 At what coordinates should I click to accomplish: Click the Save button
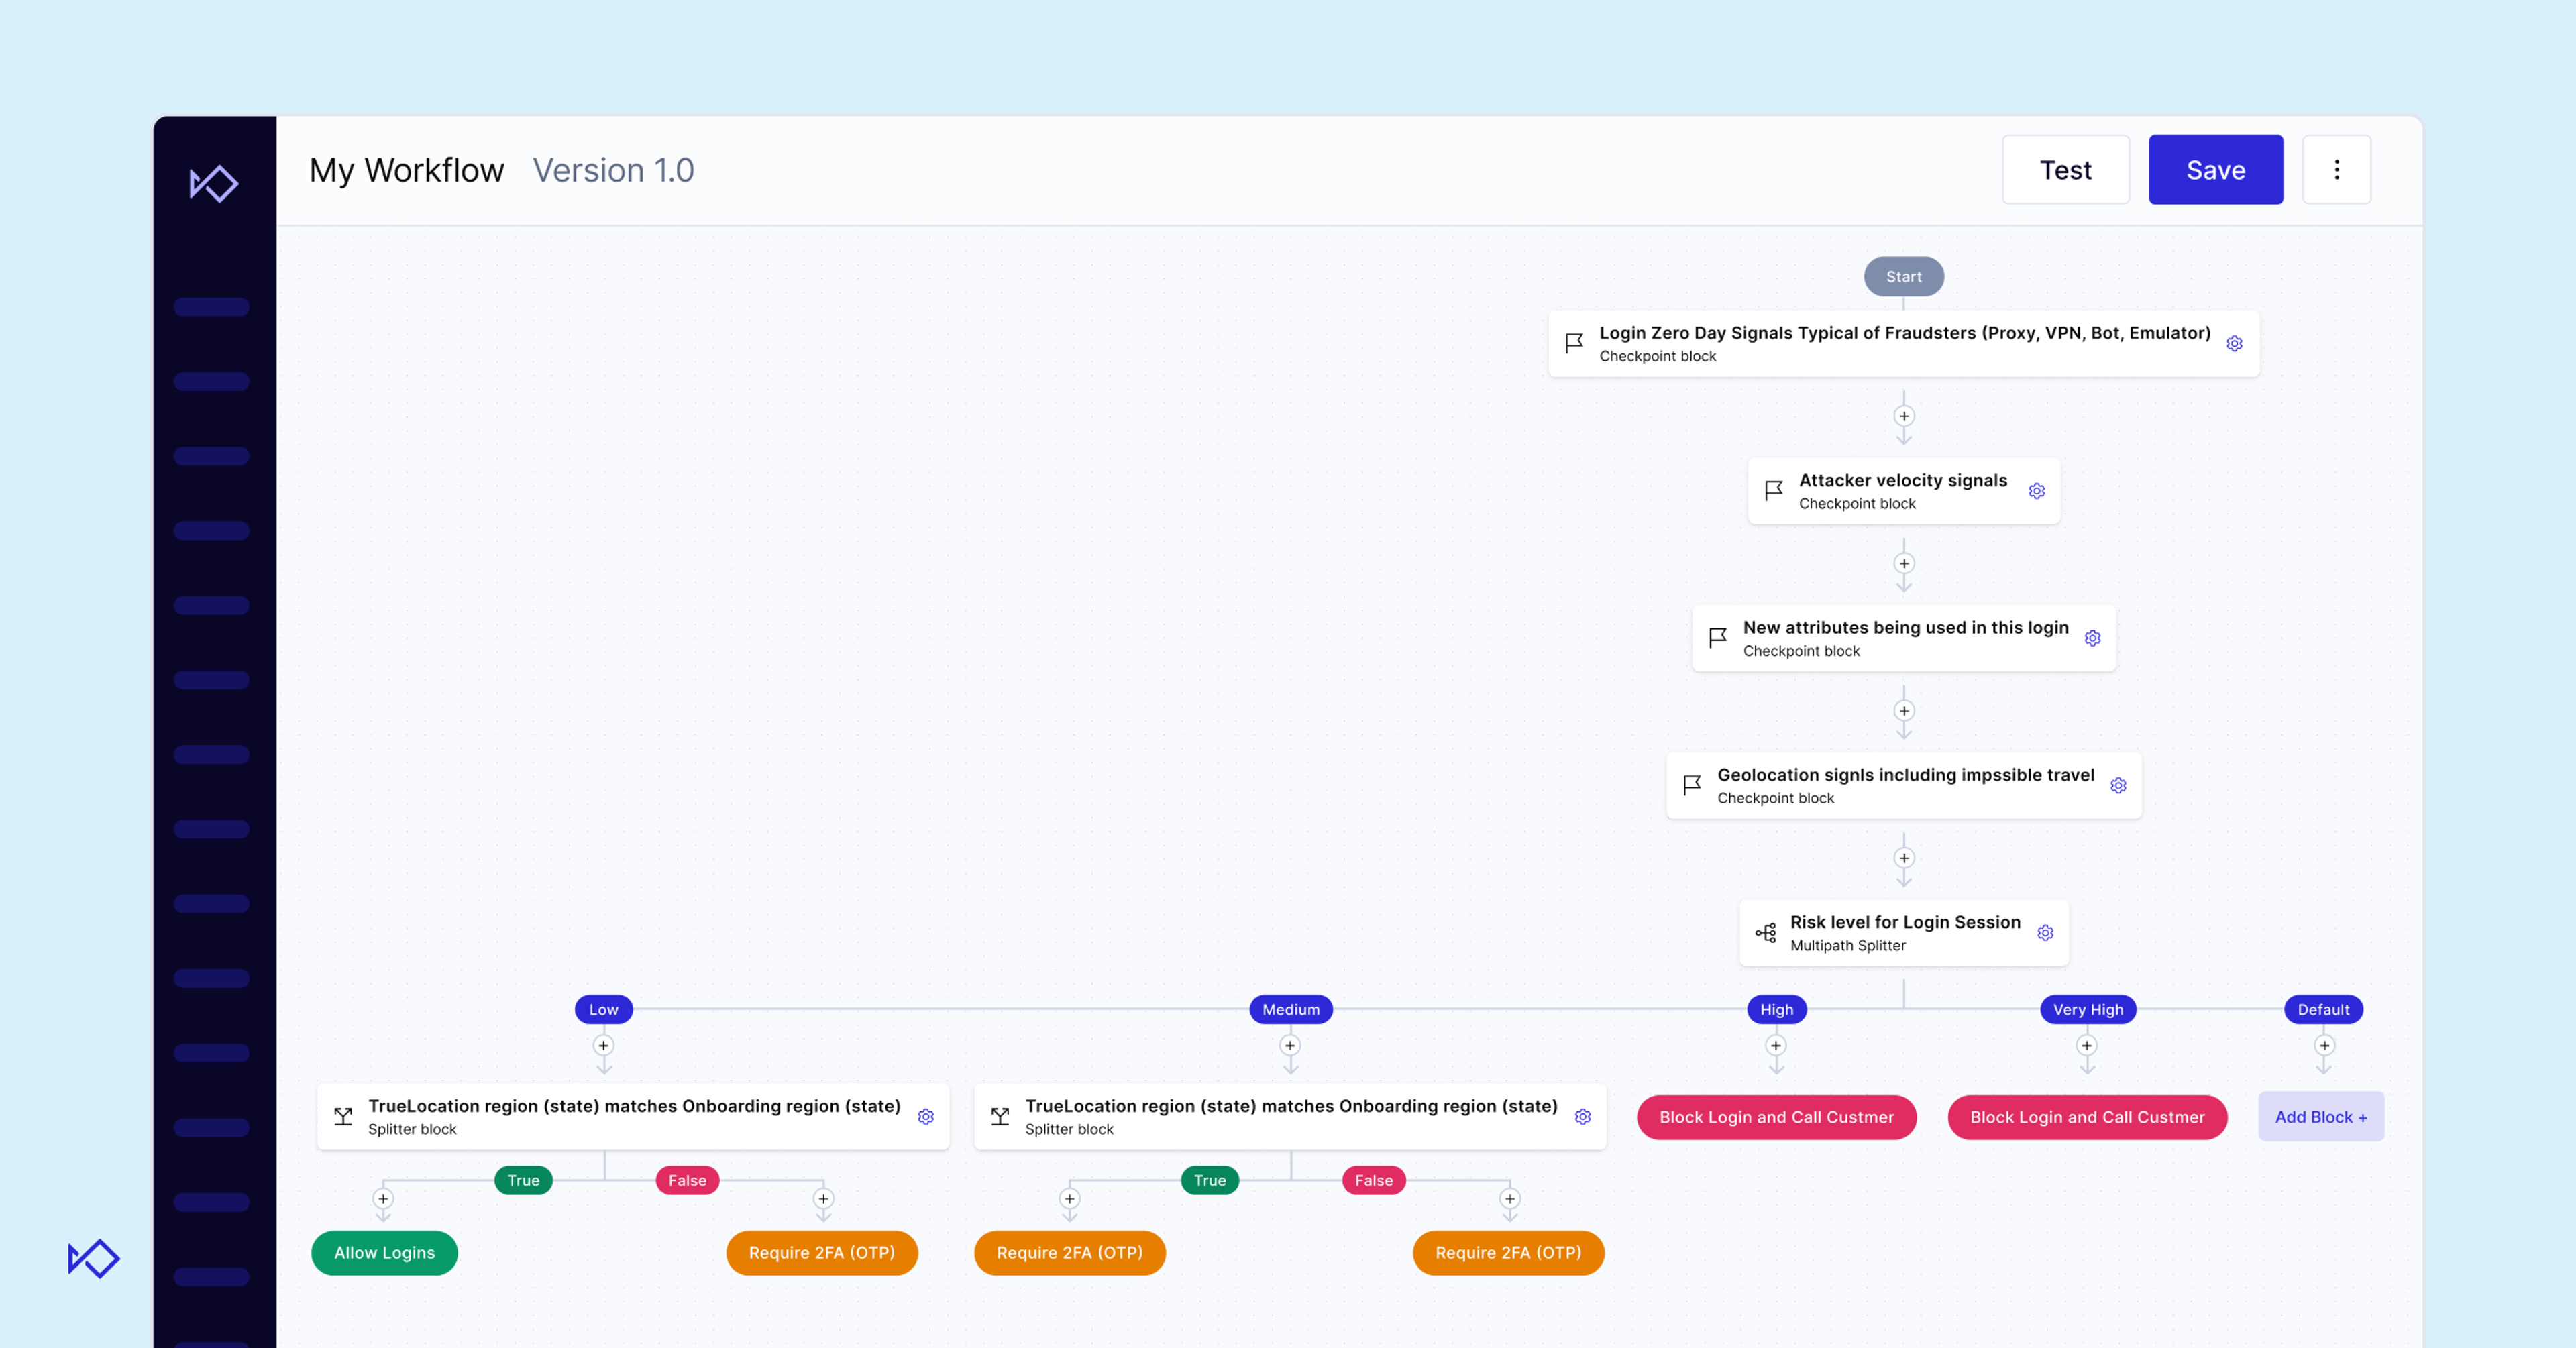point(2215,170)
